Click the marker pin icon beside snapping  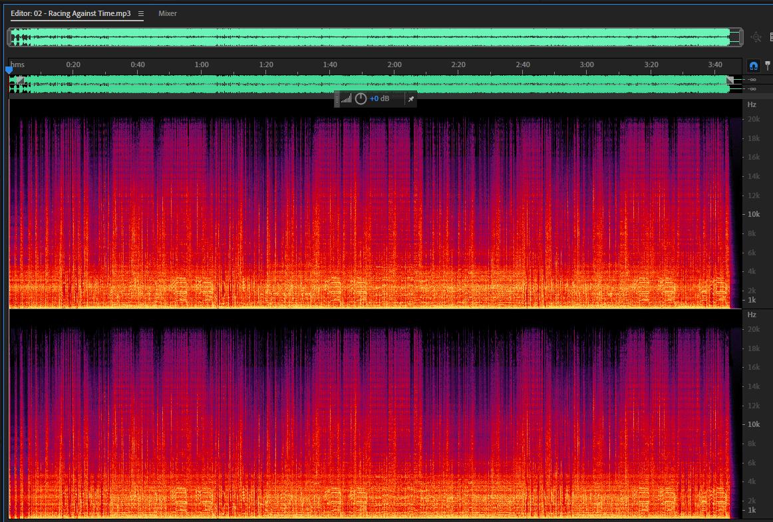click(768, 65)
